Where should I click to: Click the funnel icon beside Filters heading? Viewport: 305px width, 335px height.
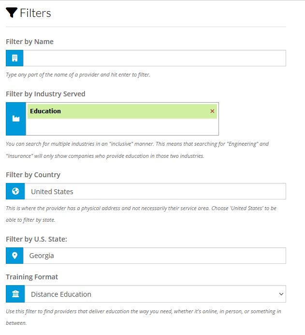(x=12, y=13)
